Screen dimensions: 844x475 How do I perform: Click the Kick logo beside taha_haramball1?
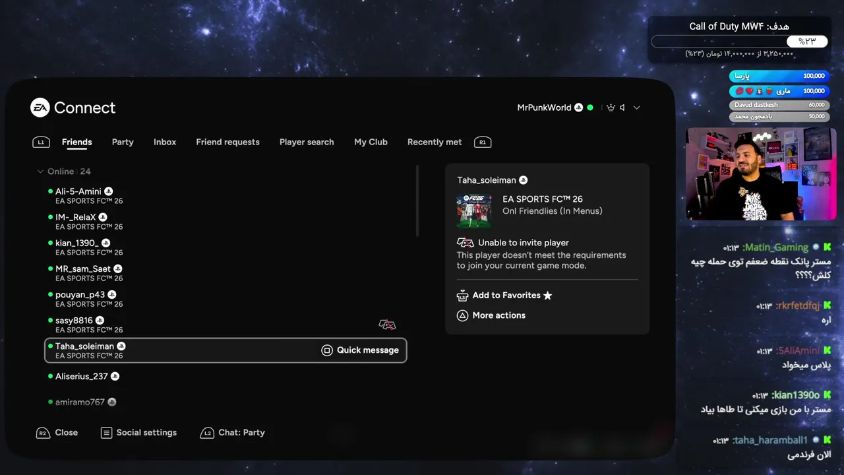(827, 440)
